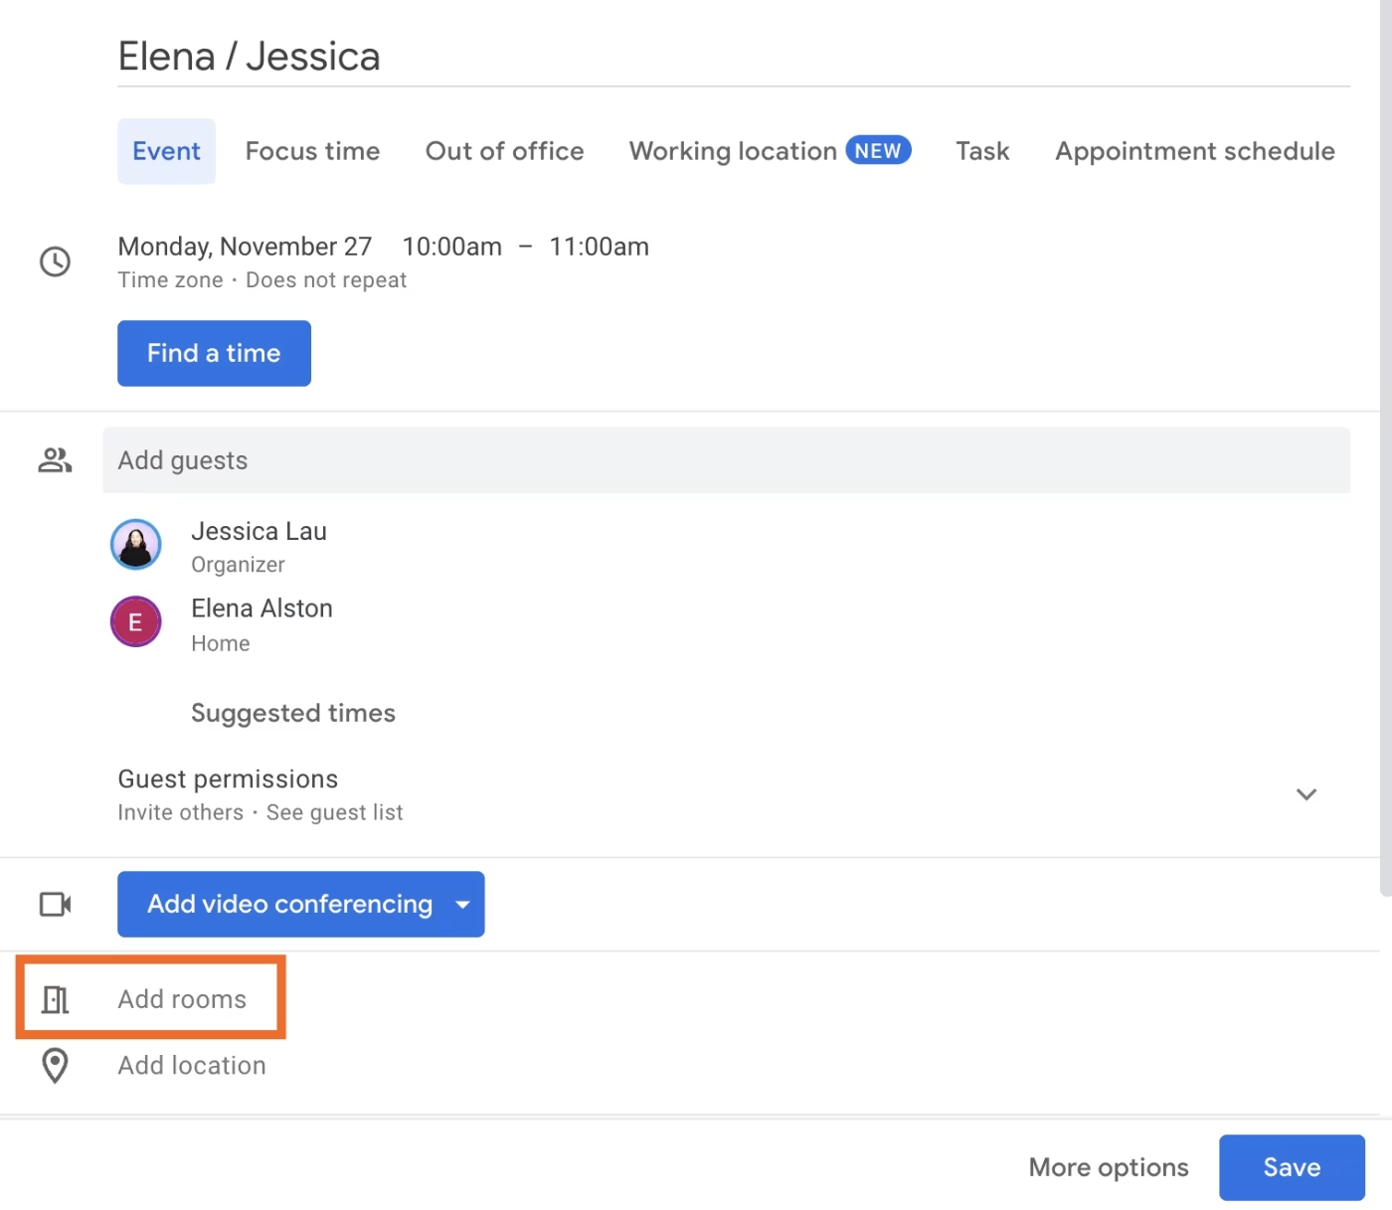Click Elena Alston's avatar circle
1392x1210 pixels.
click(x=136, y=622)
